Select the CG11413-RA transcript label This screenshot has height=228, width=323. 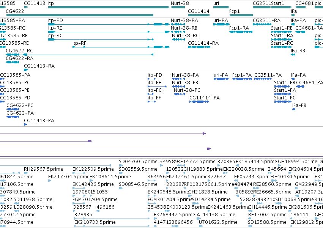[x=39, y=66]
